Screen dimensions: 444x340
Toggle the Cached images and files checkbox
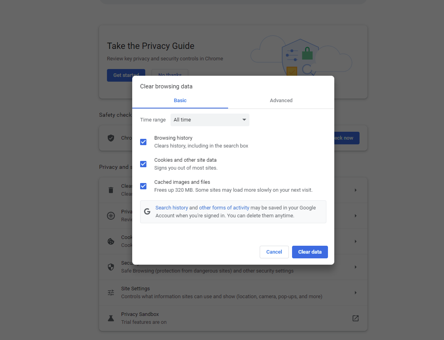tap(143, 186)
